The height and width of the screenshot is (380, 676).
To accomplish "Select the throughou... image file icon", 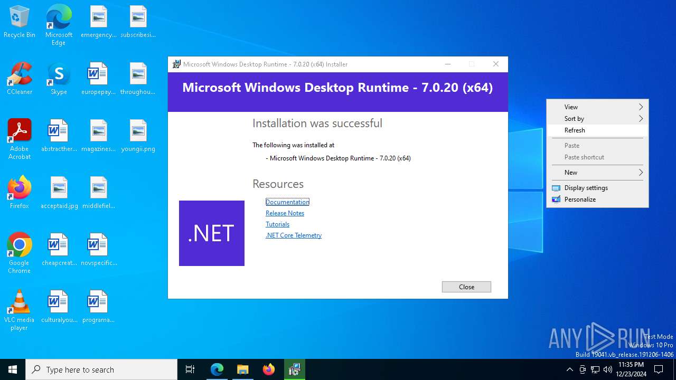I will coord(138,79).
